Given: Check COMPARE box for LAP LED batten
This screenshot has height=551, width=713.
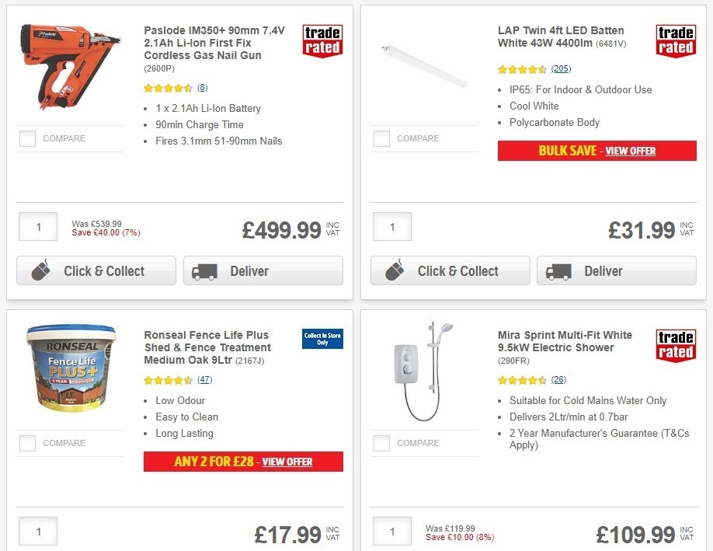Looking at the screenshot, I should pyautogui.click(x=381, y=138).
